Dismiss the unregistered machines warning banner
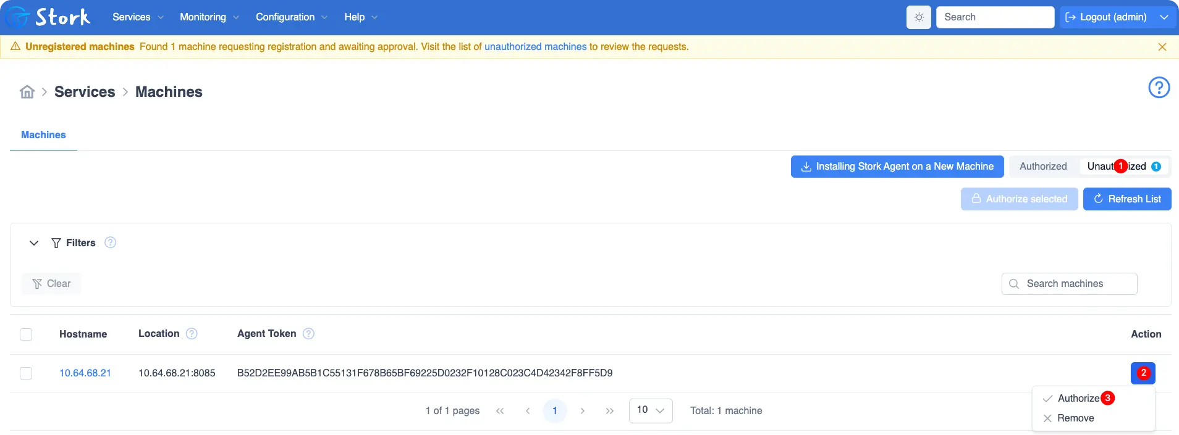This screenshot has height=435, width=1179. coord(1162,47)
